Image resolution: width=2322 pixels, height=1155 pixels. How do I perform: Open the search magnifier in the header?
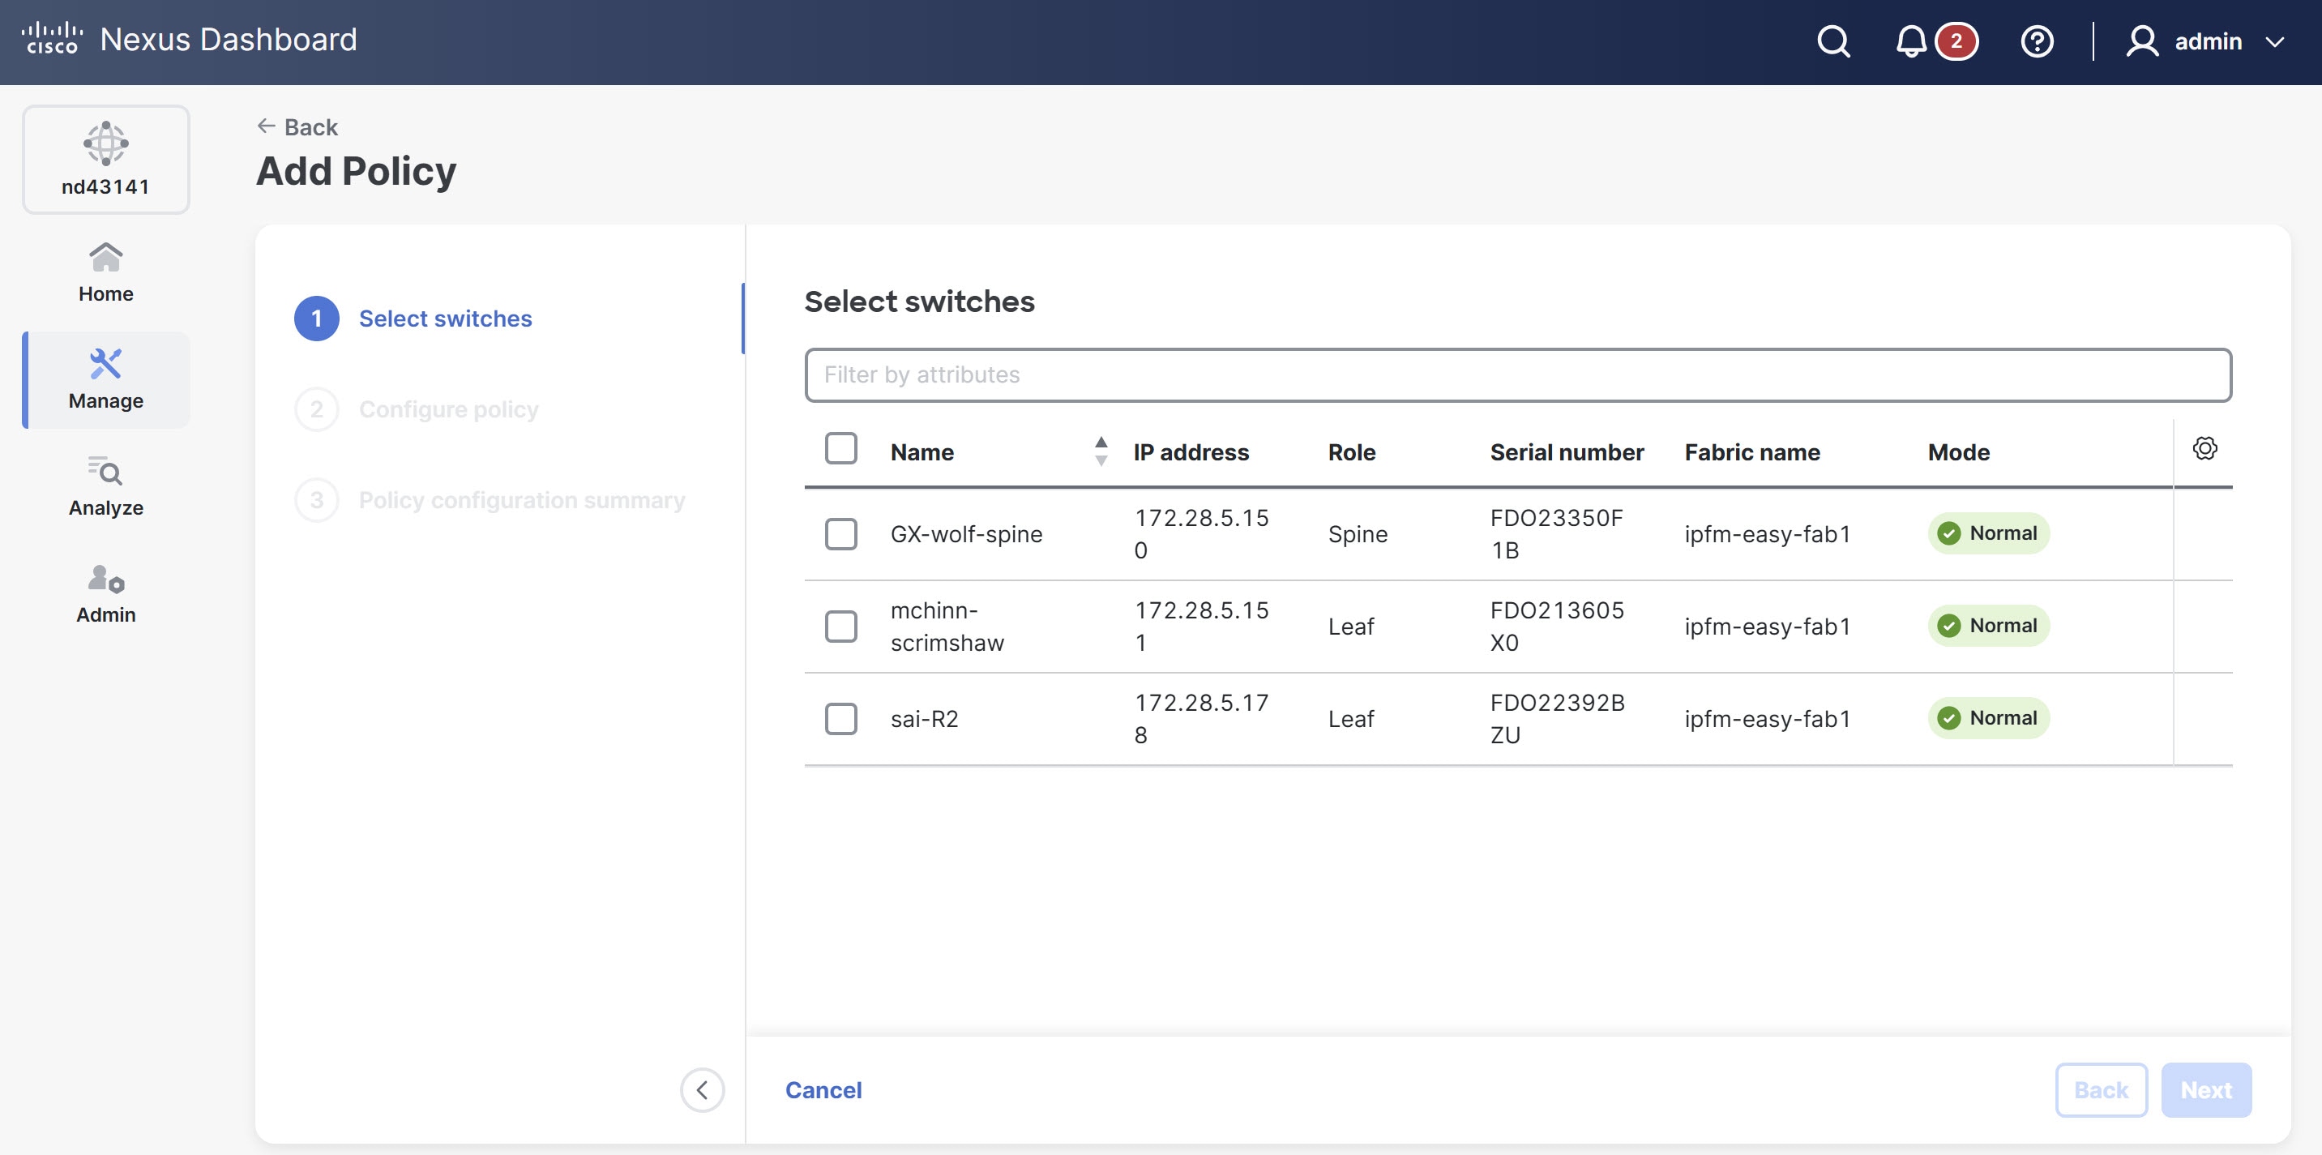1833,41
